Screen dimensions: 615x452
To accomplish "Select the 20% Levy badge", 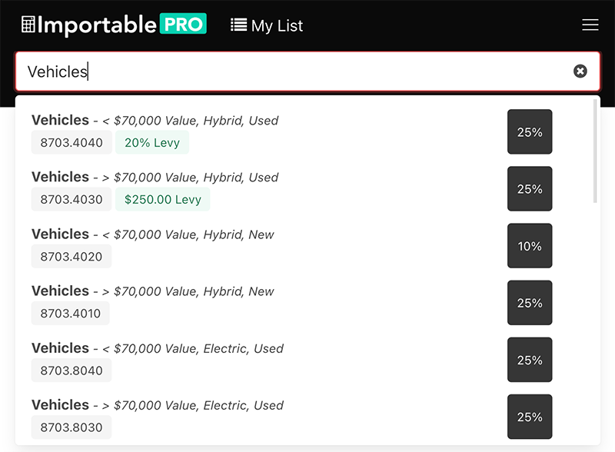I will tap(152, 142).
